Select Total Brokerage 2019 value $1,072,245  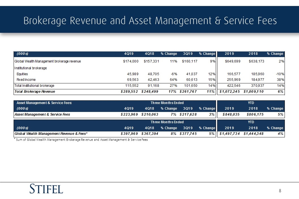click(x=230, y=92)
